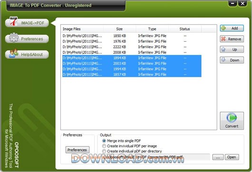Select the file row sized 1857 KB

point(132,74)
